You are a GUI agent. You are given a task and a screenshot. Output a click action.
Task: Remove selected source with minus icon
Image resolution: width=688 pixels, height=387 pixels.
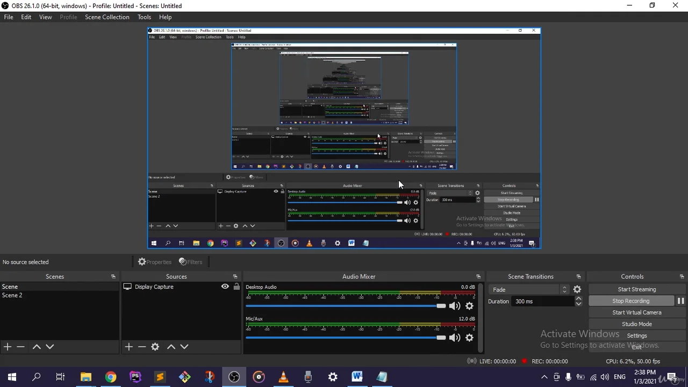coord(142,347)
